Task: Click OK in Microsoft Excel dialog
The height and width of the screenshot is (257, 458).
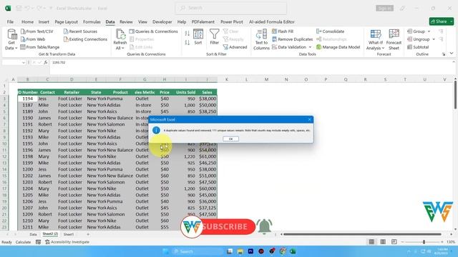Action: [230, 138]
